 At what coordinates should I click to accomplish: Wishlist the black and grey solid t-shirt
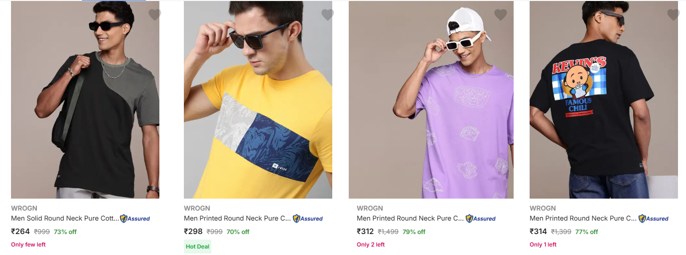tap(155, 15)
